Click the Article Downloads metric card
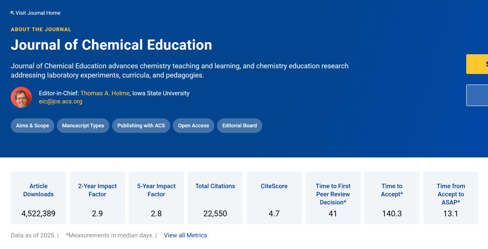The width and height of the screenshot is (488, 249). coord(38,198)
